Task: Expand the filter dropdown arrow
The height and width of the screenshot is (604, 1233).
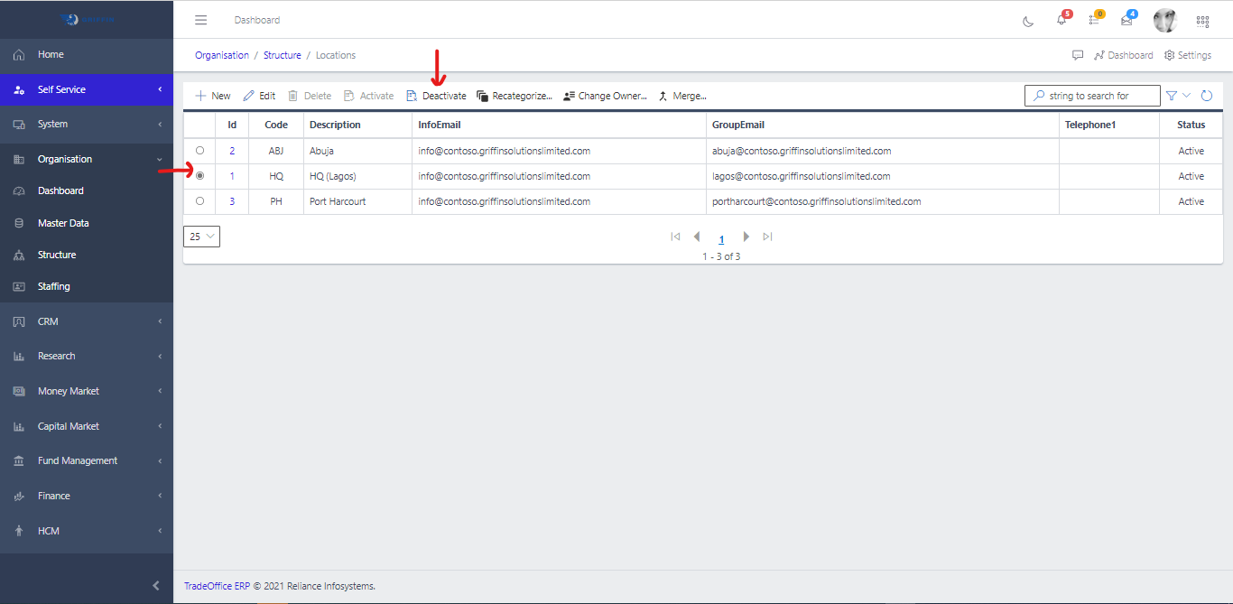Action: pos(1186,96)
